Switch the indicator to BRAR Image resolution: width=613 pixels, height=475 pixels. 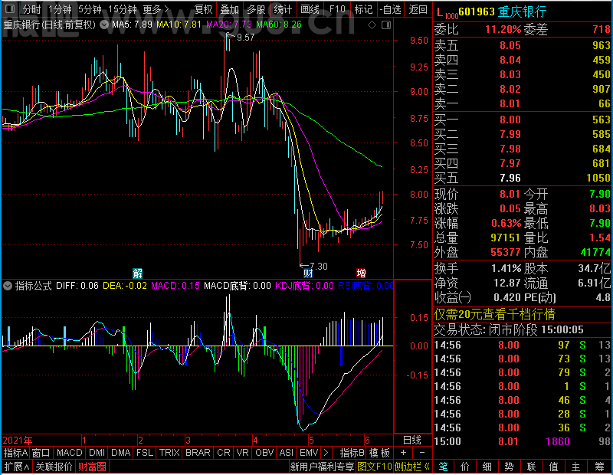tap(198, 453)
